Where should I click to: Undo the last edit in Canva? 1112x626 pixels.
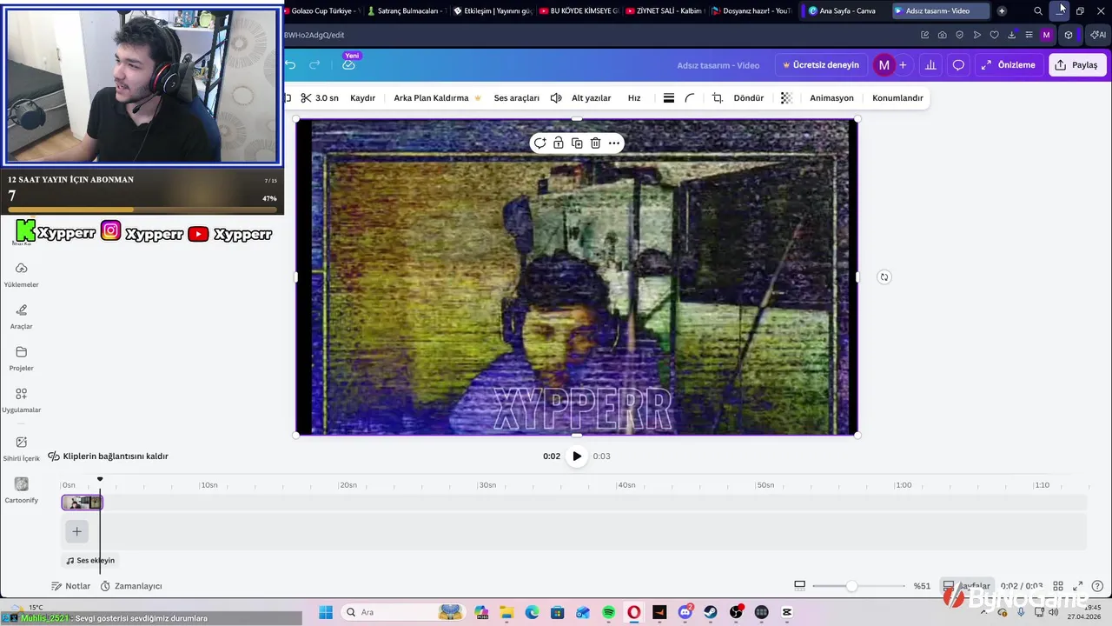click(x=290, y=65)
